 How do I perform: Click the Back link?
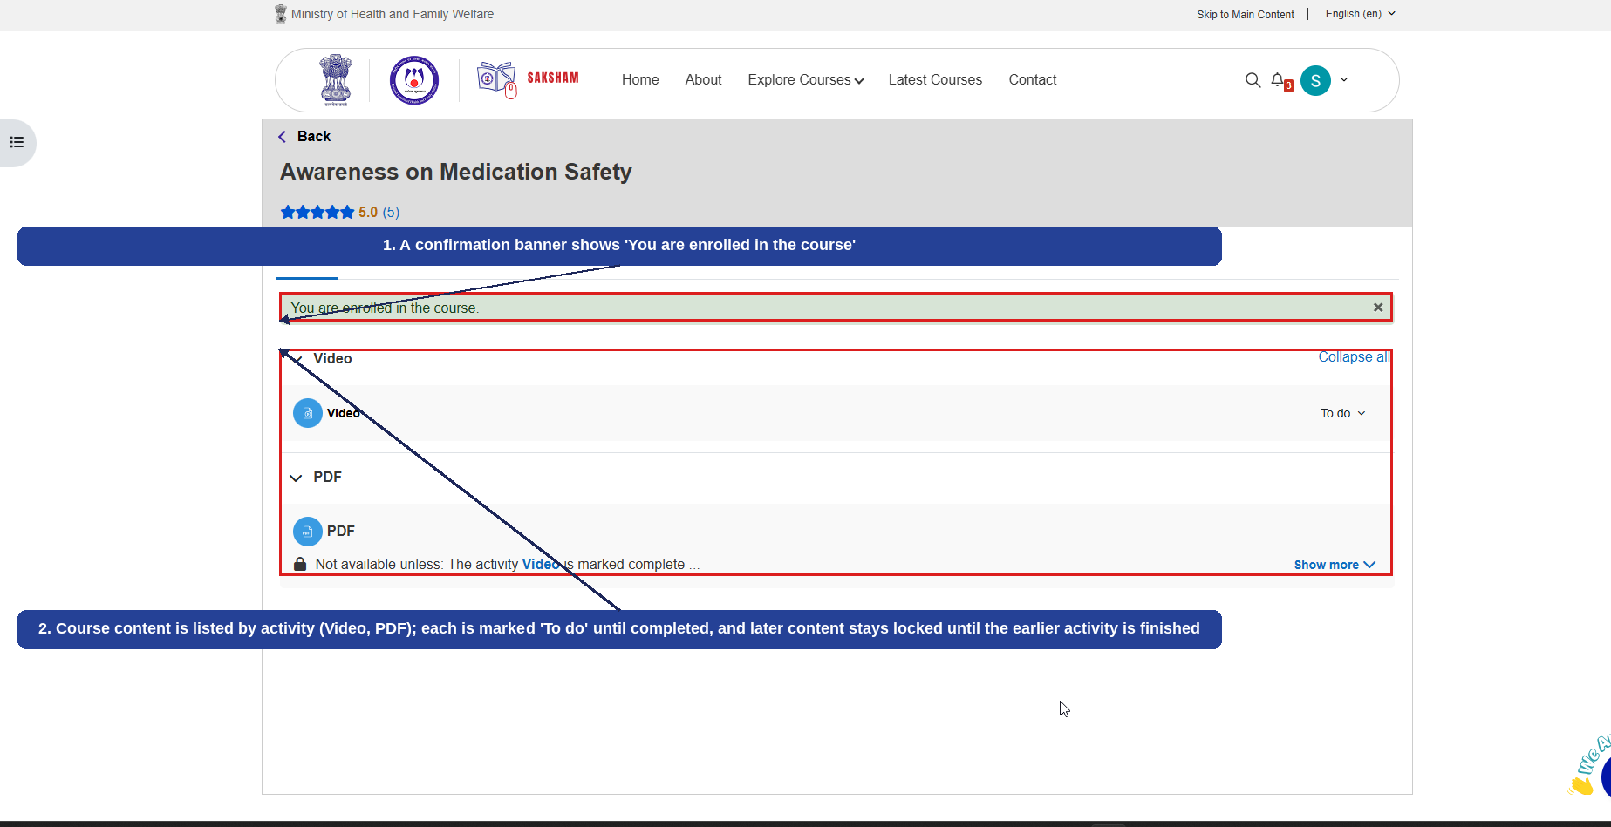313,136
